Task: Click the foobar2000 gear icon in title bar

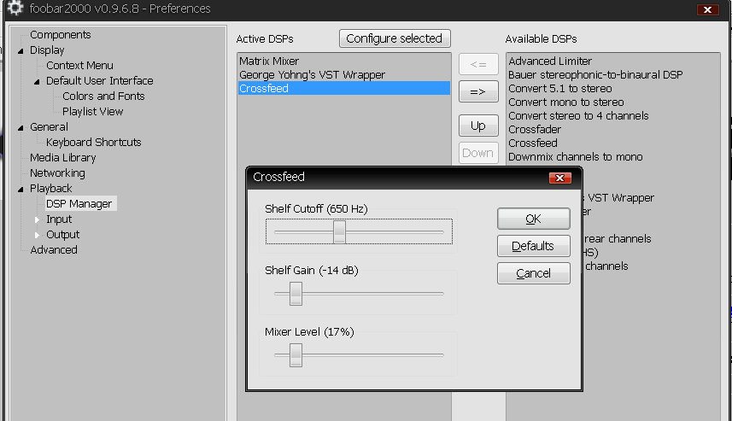Action: (x=15, y=8)
